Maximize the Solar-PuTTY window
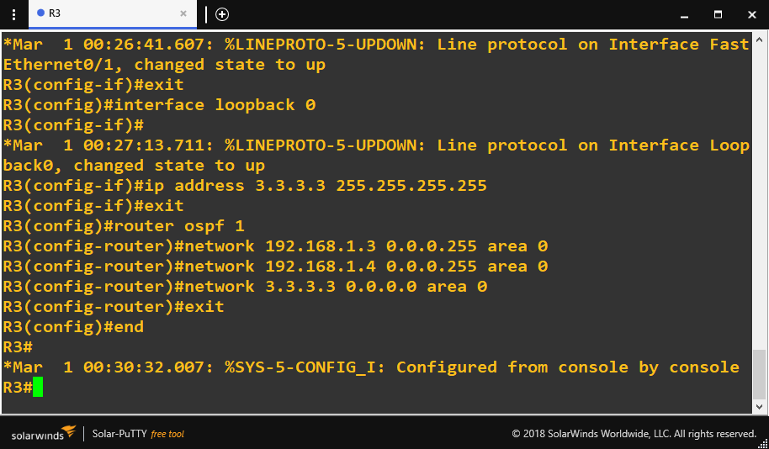Viewport: 769px width, 449px height. click(x=718, y=14)
